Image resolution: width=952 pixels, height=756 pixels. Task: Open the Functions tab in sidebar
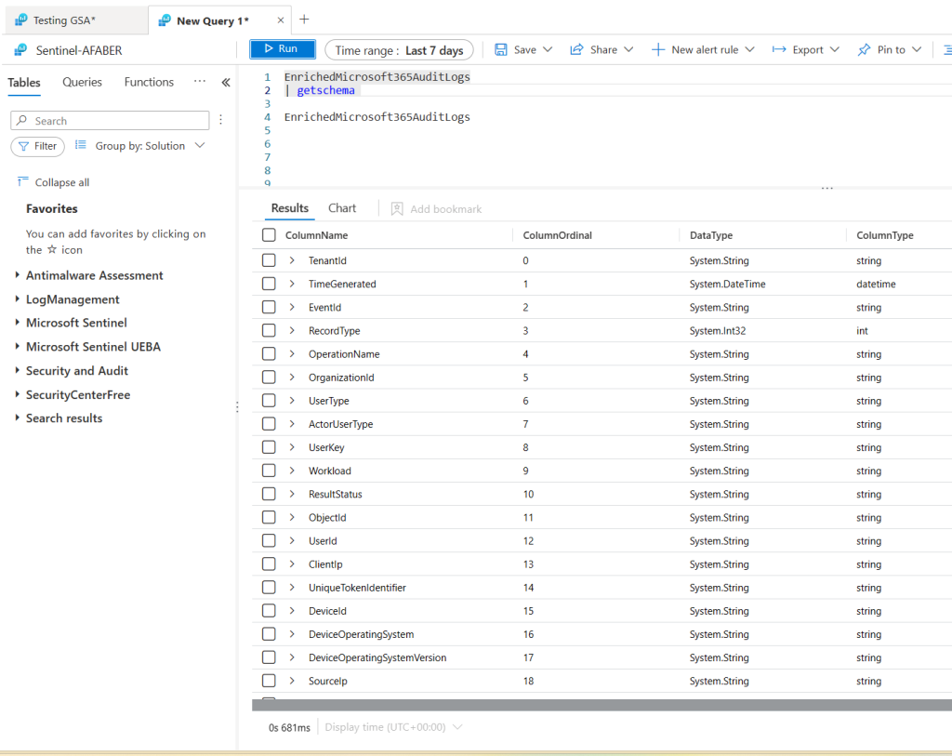click(x=149, y=83)
